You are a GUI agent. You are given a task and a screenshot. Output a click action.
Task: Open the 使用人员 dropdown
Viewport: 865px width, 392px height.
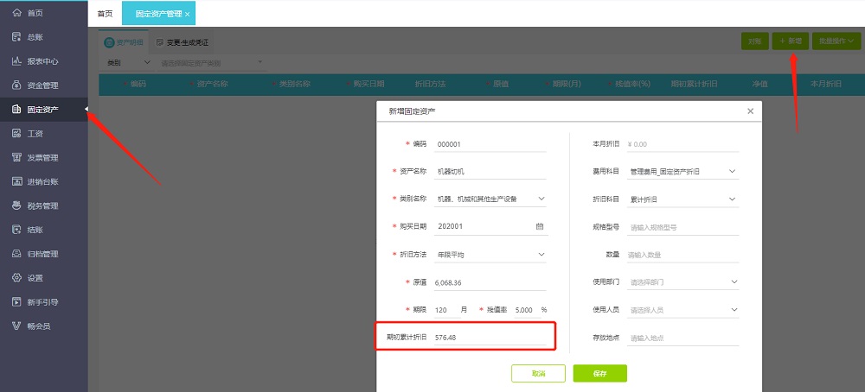pos(683,310)
